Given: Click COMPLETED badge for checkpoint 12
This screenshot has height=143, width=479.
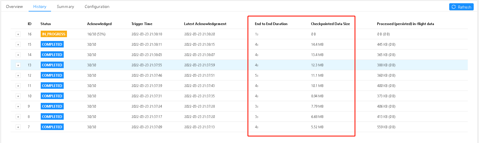Looking at the screenshot, I should click(52, 75).
